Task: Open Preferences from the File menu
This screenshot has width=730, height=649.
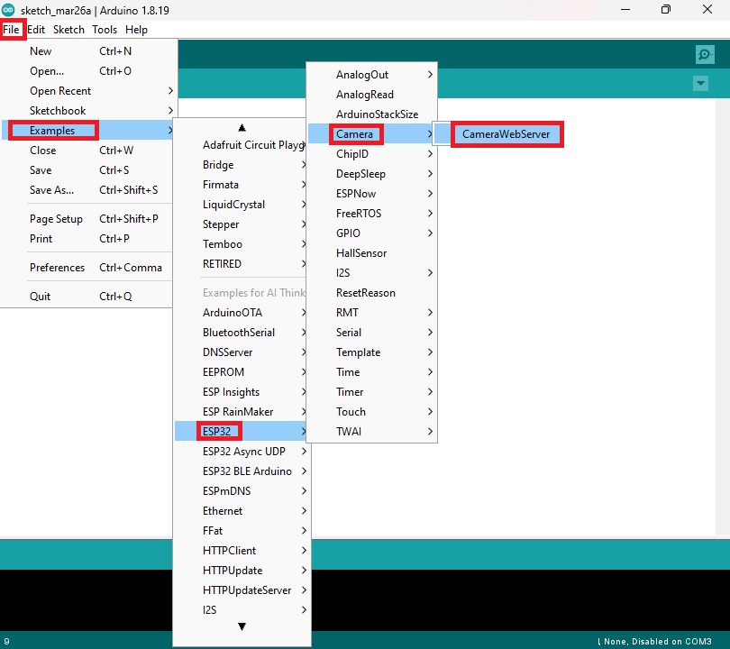Action: (x=88, y=268)
